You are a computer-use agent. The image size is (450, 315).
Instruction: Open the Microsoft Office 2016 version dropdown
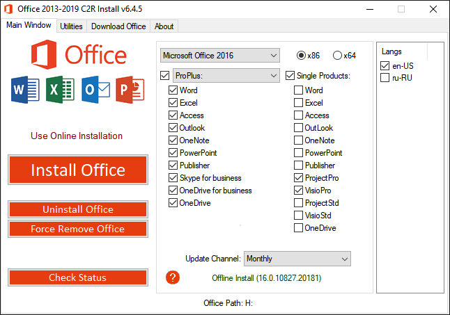click(220, 55)
